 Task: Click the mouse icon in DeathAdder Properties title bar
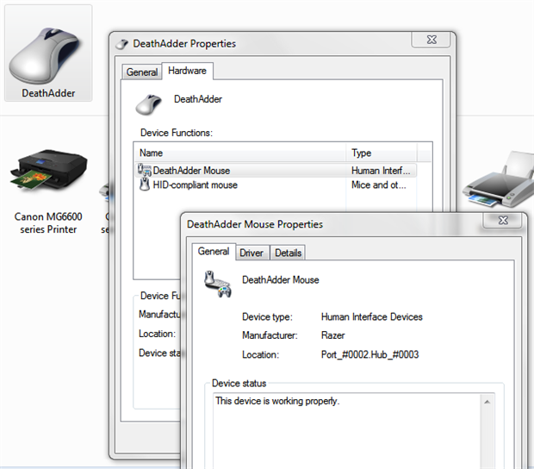[121, 44]
